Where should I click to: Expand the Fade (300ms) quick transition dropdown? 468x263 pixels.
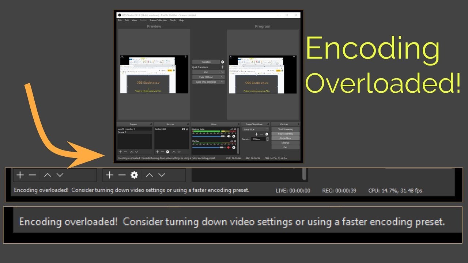222,77
